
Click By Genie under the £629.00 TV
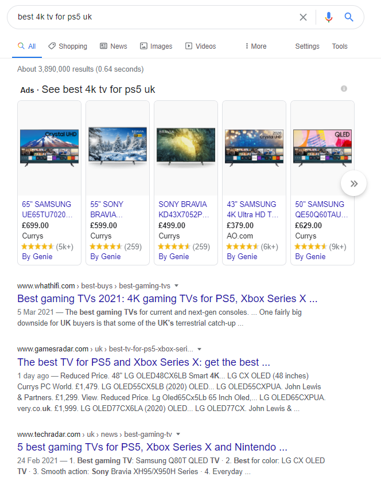point(310,257)
